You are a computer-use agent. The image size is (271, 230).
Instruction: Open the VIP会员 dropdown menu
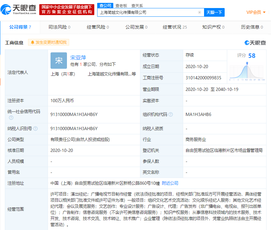point(256,12)
